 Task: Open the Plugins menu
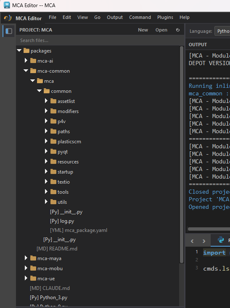[x=165, y=18]
